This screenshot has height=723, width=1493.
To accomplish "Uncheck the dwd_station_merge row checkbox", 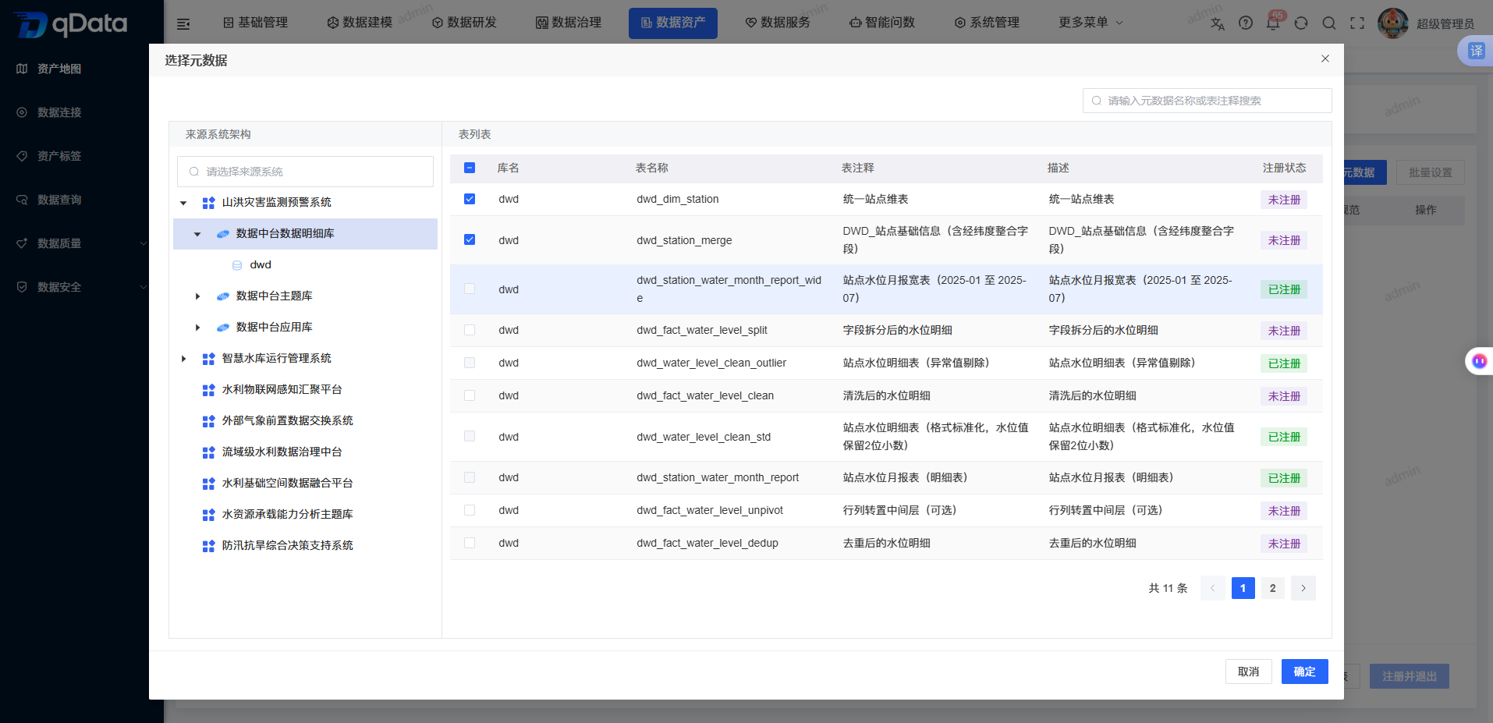I will pyautogui.click(x=470, y=239).
